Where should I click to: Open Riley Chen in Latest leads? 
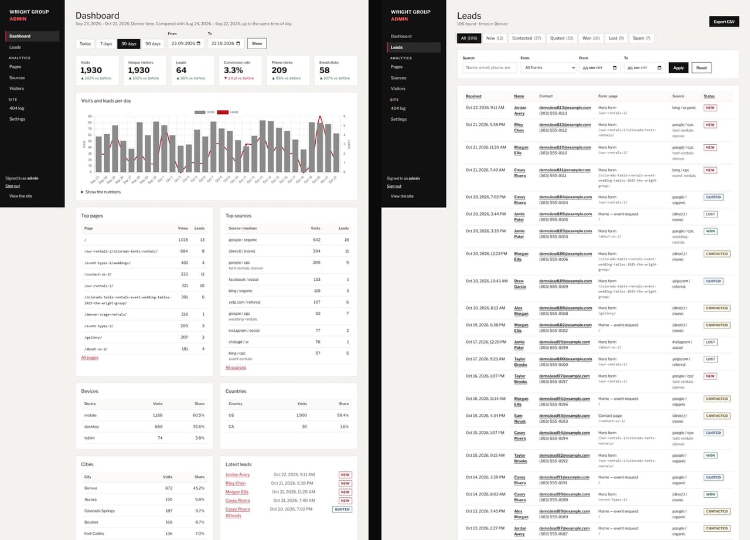point(236,483)
